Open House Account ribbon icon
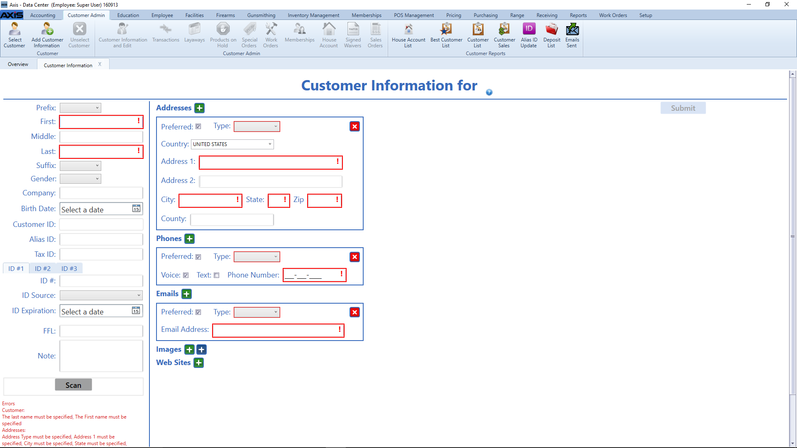The image size is (797, 448). coord(329,35)
